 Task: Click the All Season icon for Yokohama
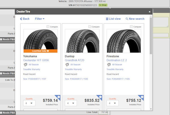[25, 64]
